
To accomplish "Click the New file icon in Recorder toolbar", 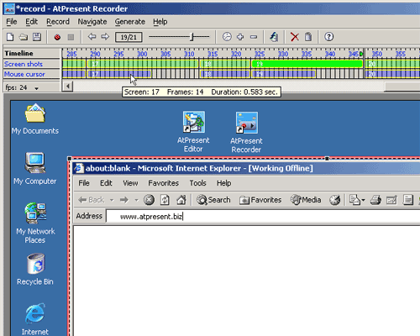I will coord(10,37).
